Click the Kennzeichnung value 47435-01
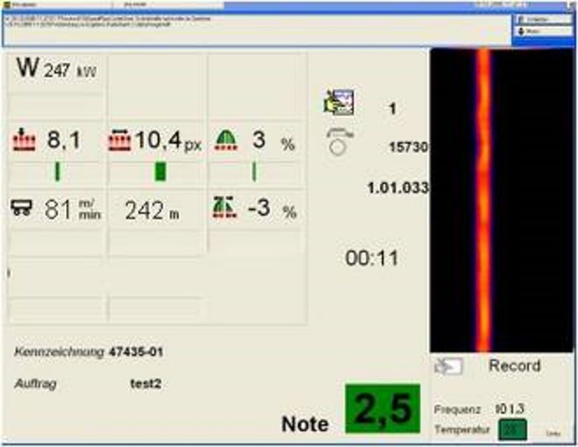 [x=135, y=352]
